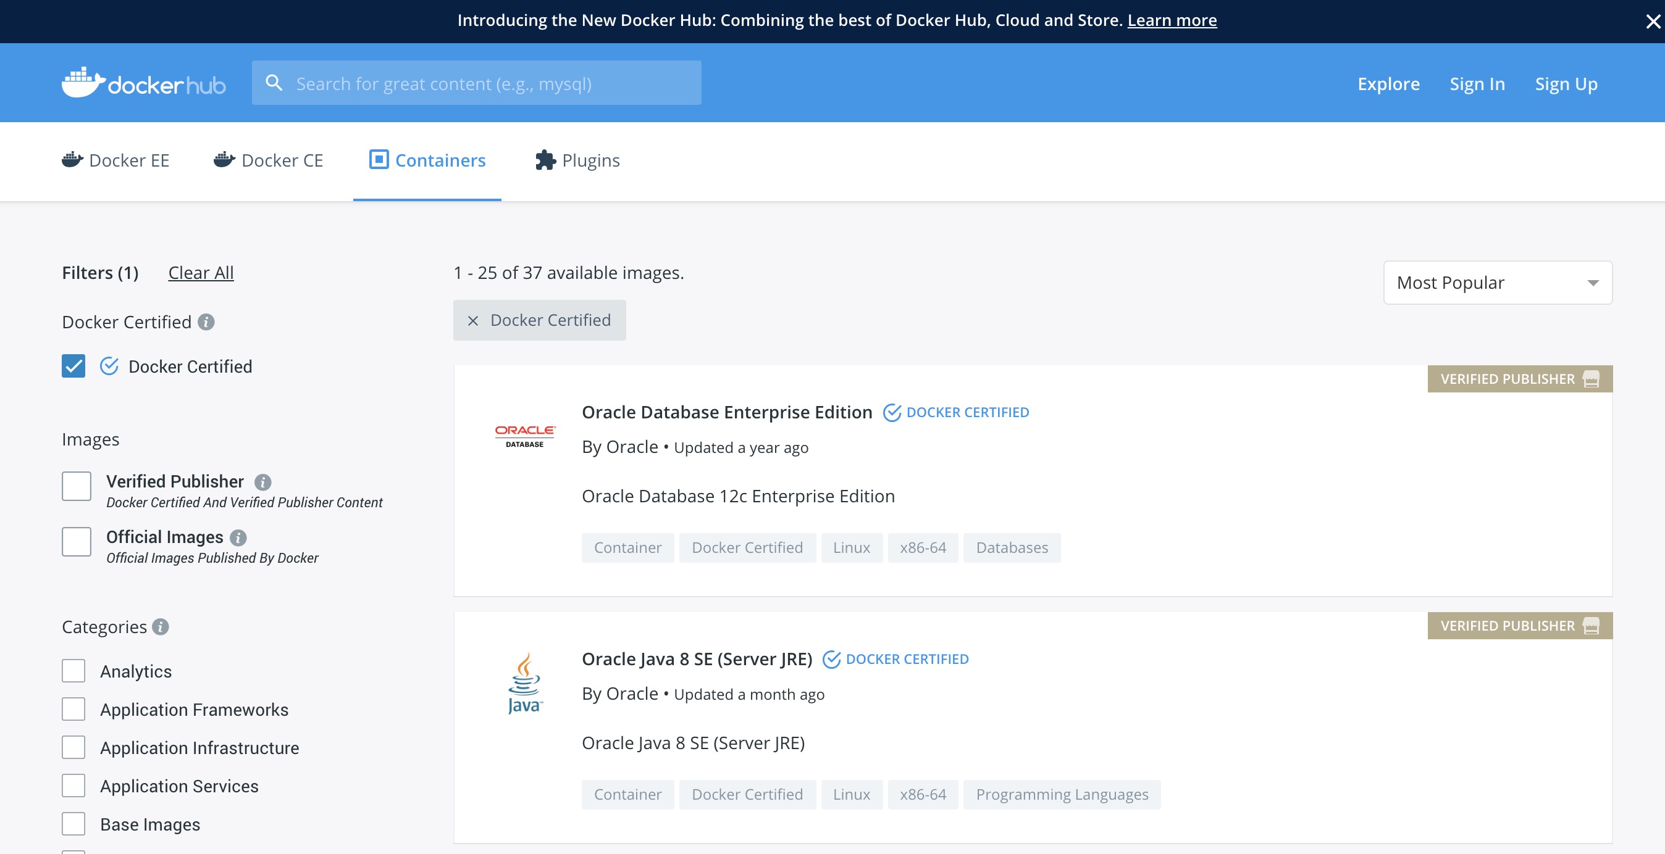The height and width of the screenshot is (854, 1665).
Task: Click Container tag on Oracle Database card
Action: 627,548
